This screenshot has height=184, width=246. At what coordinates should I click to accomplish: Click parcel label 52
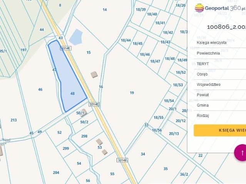pyautogui.click(x=59, y=133)
